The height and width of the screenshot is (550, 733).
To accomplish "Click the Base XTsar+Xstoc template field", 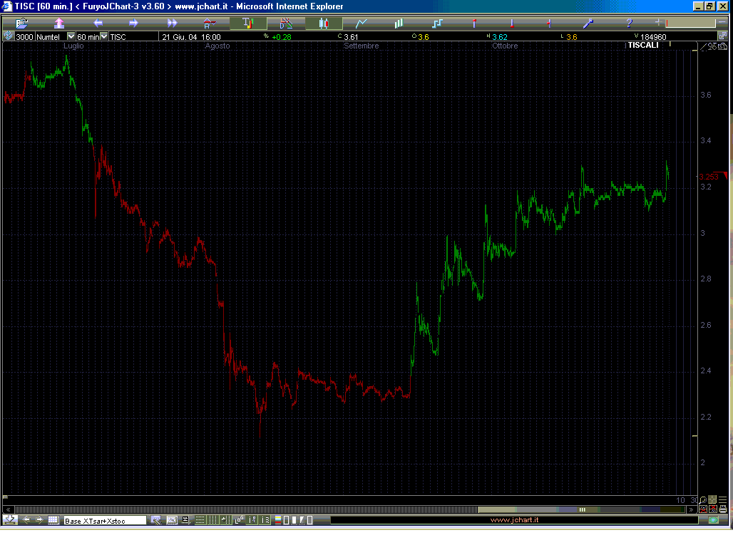I will point(105,521).
